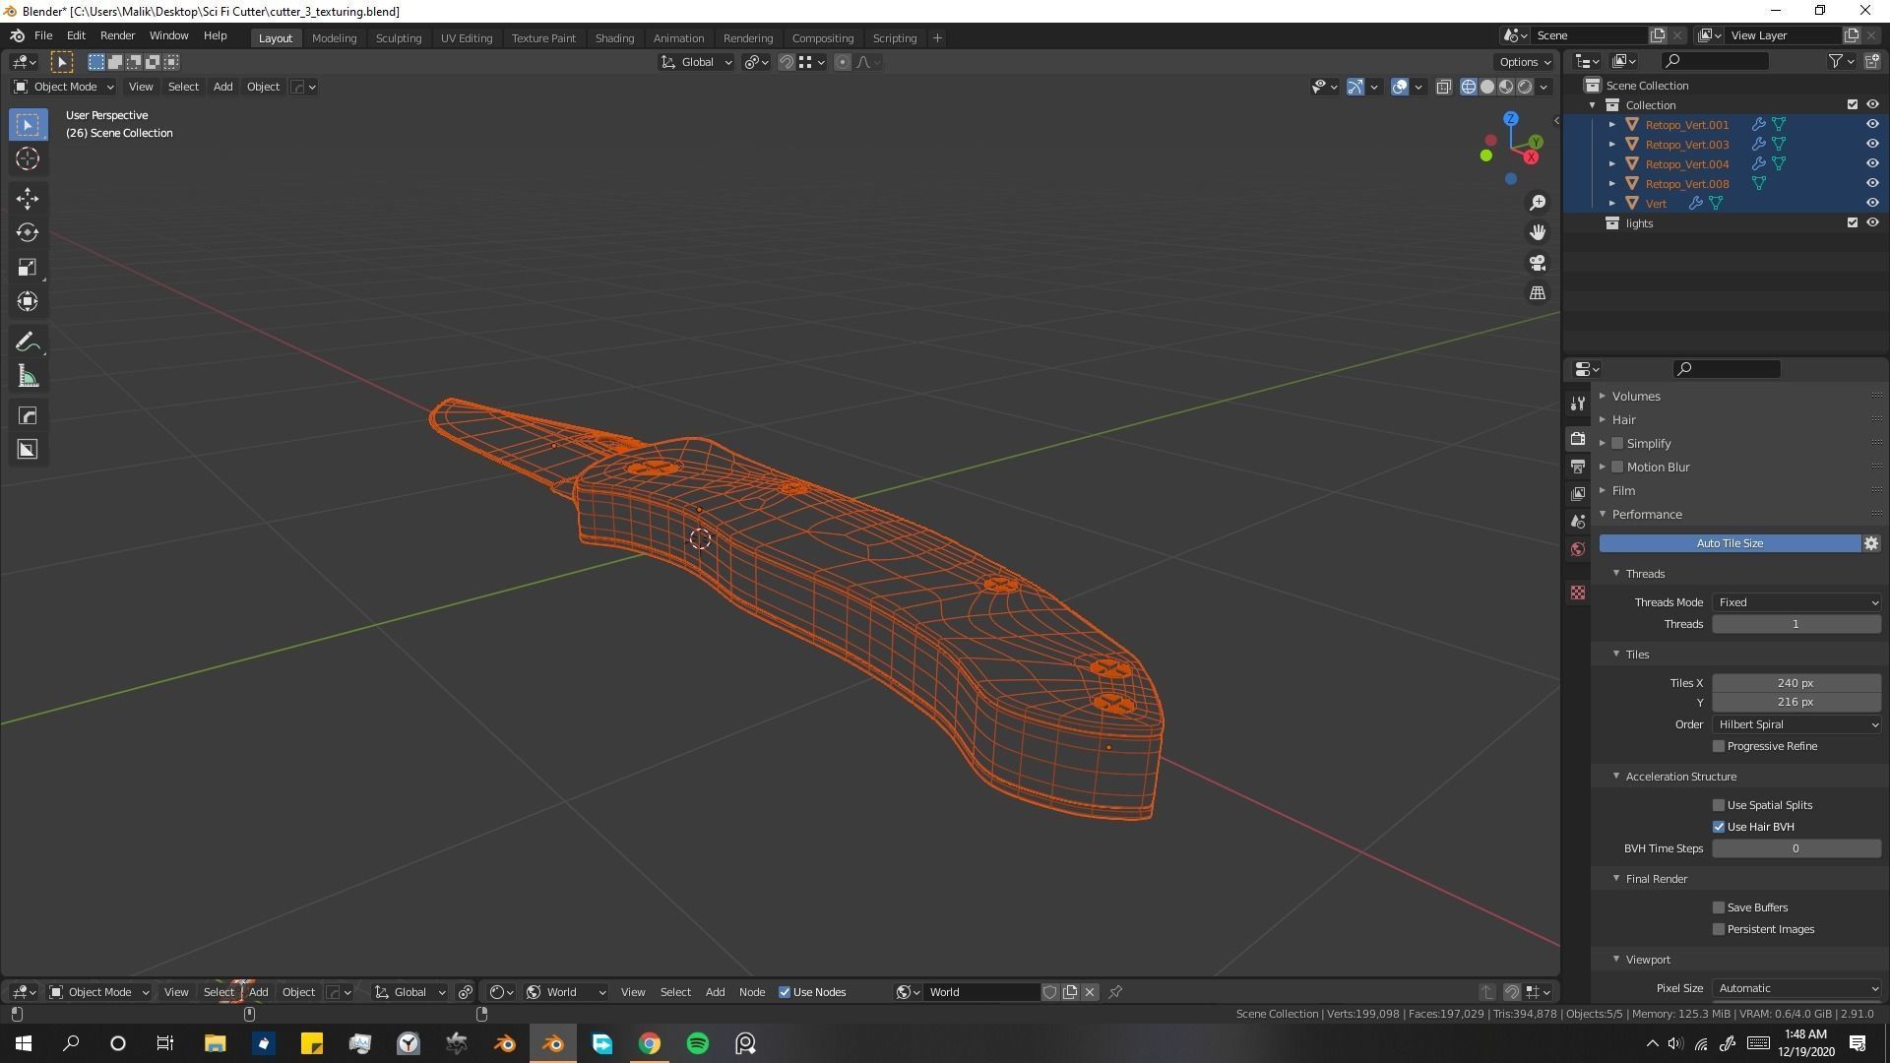Switch to the UV Editing workspace tab
Viewport: 1890px width, 1063px height.
coord(466,38)
